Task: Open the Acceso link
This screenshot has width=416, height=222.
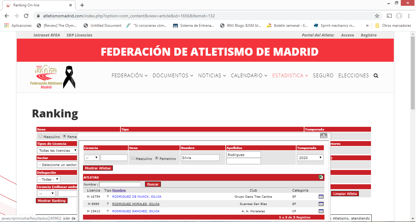Action: point(348,35)
